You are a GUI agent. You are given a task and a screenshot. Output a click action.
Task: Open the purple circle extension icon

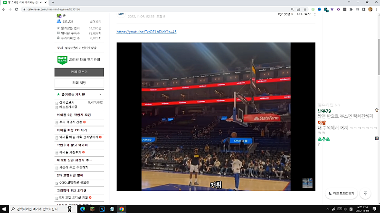tap(338, 9)
